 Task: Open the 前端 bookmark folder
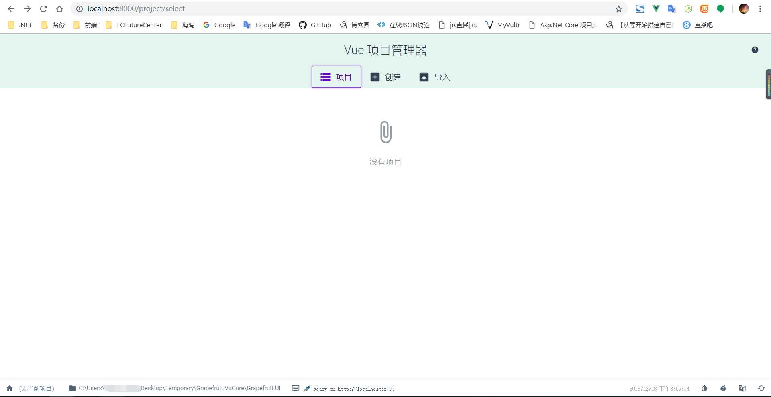[86, 25]
